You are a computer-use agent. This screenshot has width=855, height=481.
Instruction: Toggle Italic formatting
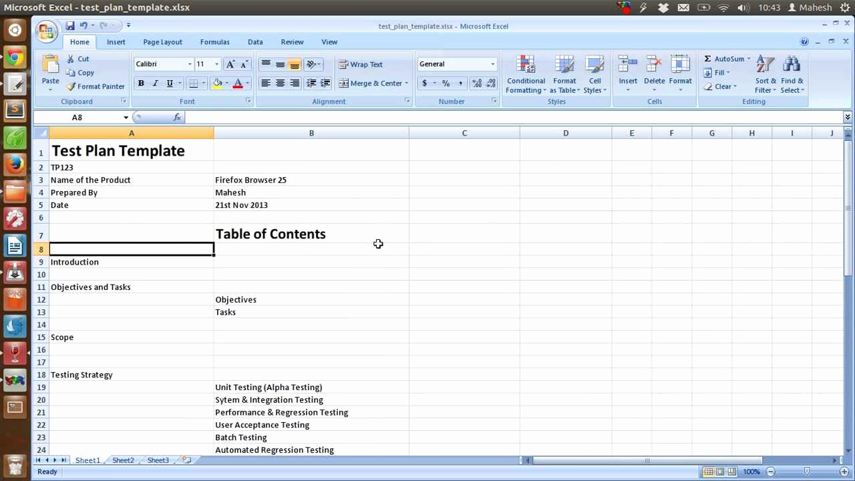coord(155,84)
